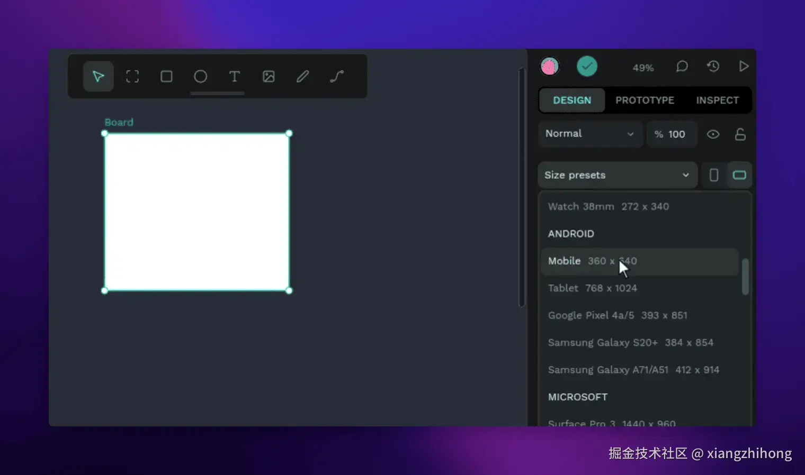This screenshot has height=475, width=805.
Task: Click the size presets list scrollbar
Action: click(745, 277)
